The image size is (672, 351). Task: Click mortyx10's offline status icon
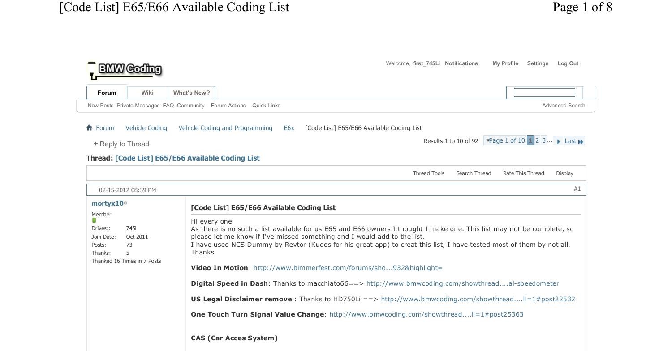pos(125,203)
